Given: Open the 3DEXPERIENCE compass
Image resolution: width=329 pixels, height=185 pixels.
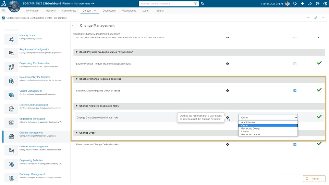Looking at the screenshot, I should (x=14, y=6).
